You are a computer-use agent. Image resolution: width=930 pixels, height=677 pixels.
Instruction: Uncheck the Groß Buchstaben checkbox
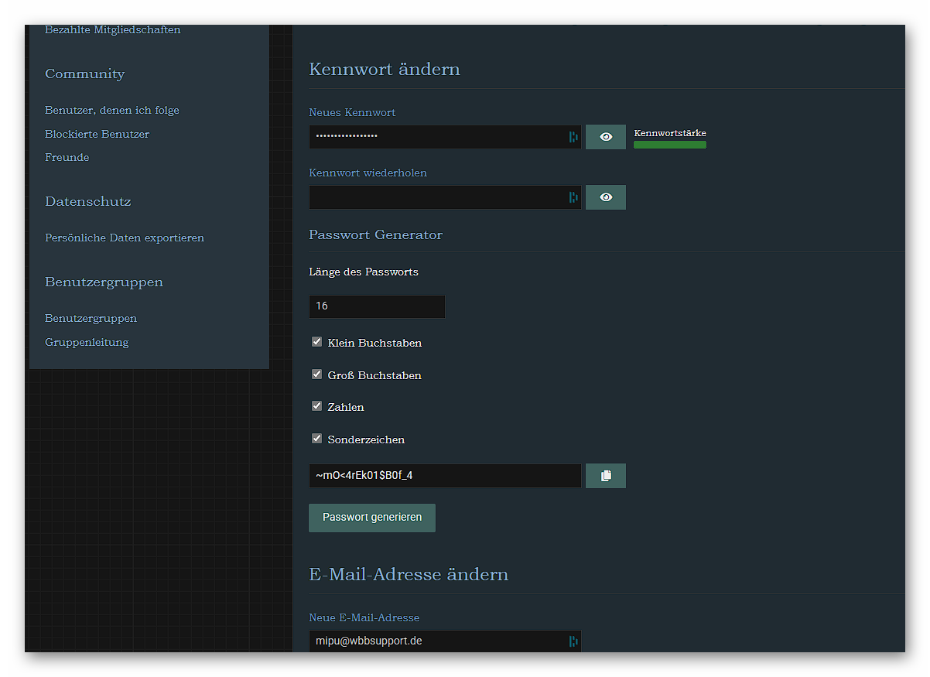316,374
